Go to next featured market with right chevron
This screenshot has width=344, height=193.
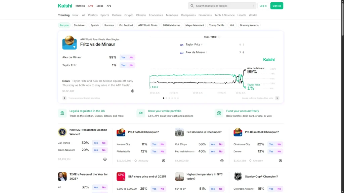277,98
